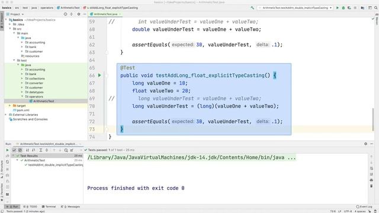Collapse the operators package
Viewport: 379px width, 213px height.
pyautogui.click(x=22, y=96)
